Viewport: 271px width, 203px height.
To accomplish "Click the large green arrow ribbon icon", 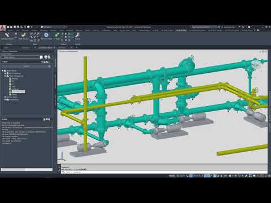I will coord(57,36).
